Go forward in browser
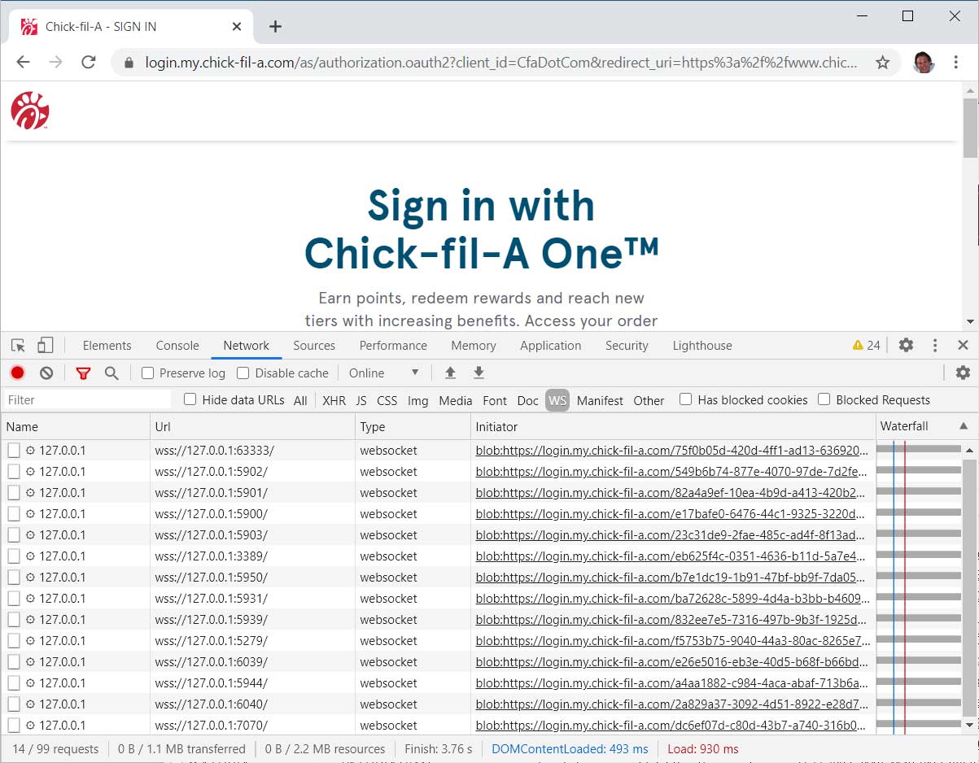This screenshot has height=763, width=979. point(55,63)
